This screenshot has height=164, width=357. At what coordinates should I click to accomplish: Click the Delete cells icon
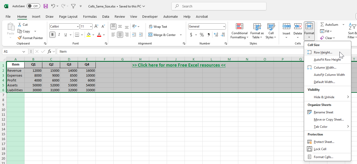coord(298,26)
